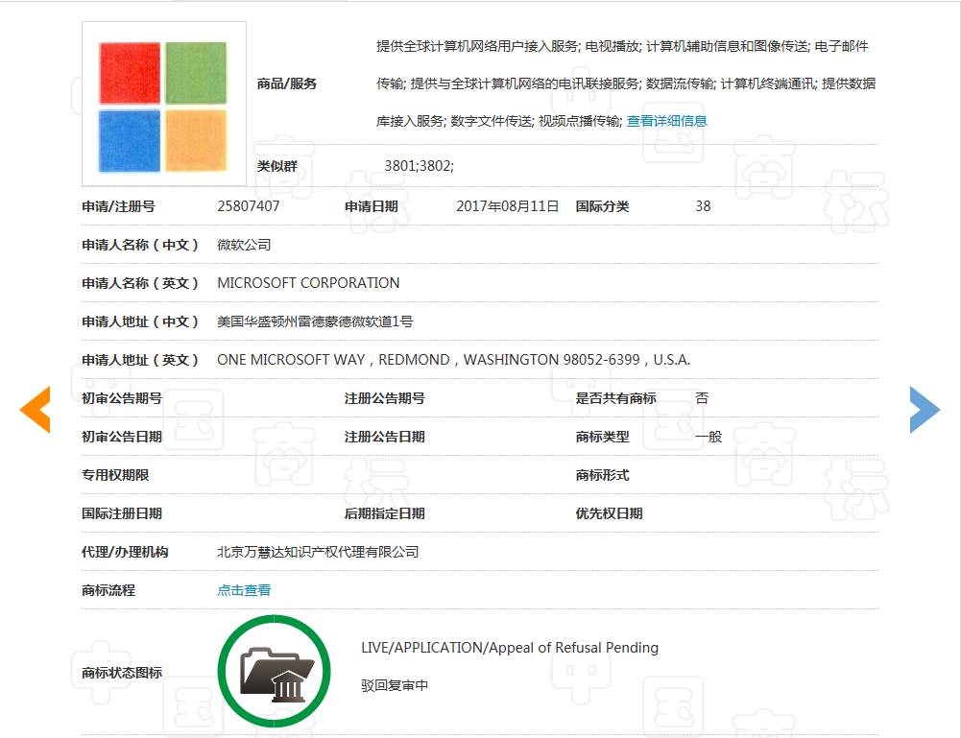Click the applicant name MICROSOFT CORPORATION
The height and width of the screenshot is (738, 961).
(308, 283)
